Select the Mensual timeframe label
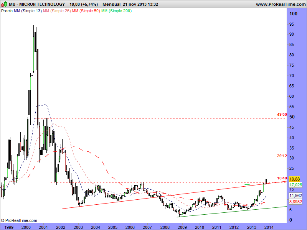 point(111,4)
